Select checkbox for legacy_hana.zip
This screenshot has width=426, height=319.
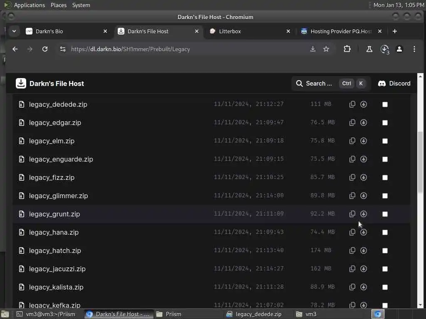coord(385,233)
